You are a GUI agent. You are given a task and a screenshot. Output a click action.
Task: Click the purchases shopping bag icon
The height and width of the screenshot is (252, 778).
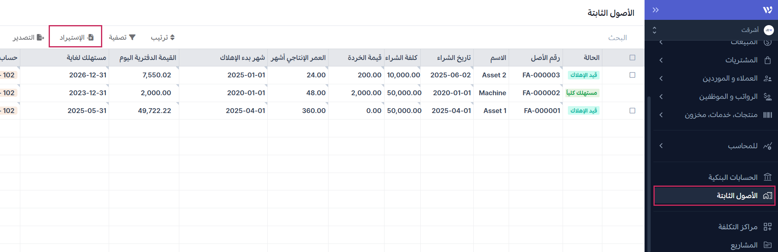coord(767,60)
